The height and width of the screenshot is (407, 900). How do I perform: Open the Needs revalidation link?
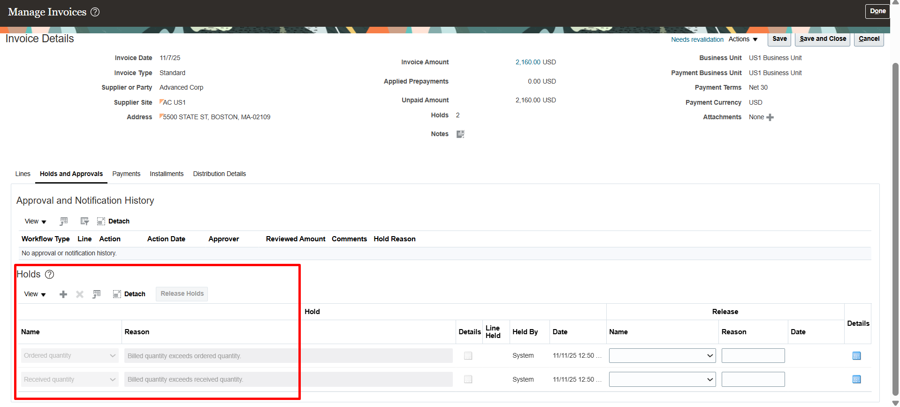pyautogui.click(x=697, y=39)
